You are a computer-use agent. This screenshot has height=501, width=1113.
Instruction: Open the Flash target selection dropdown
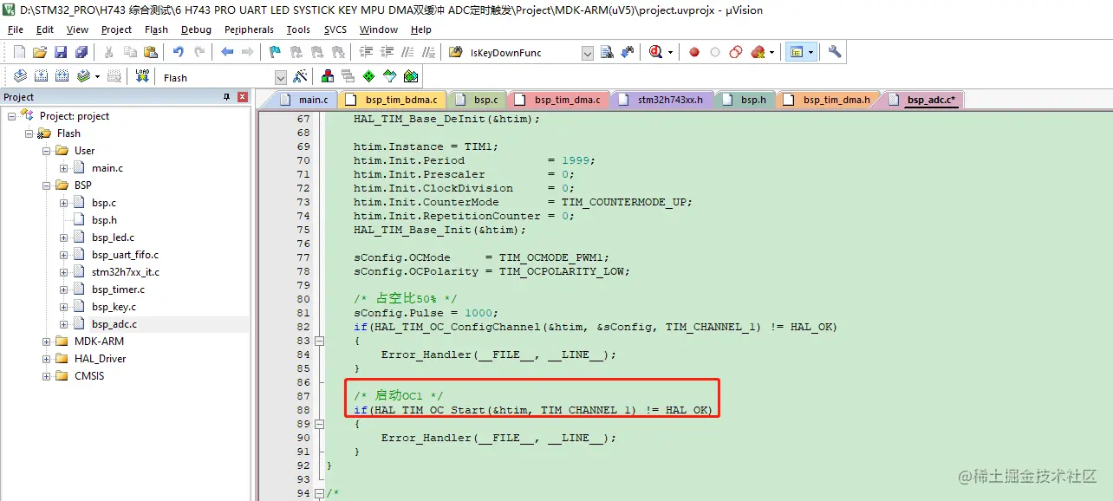pyautogui.click(x=280, y=77)
